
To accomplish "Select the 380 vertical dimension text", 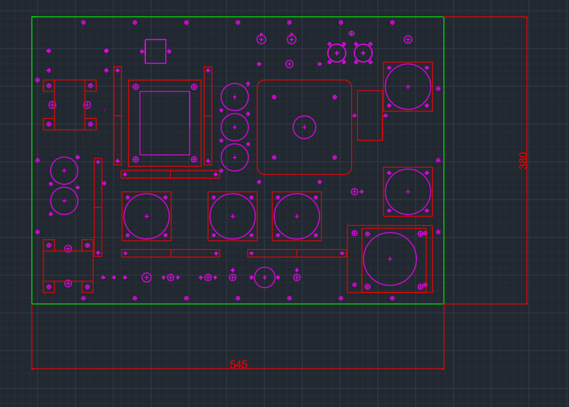I will click(523, 160).
